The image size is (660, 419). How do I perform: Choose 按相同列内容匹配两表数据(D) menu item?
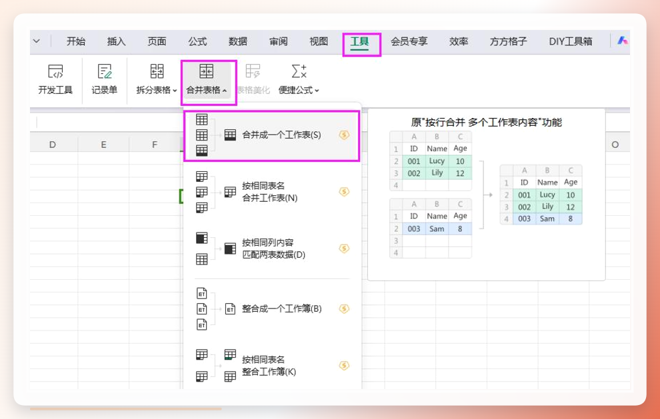point(272,248)
